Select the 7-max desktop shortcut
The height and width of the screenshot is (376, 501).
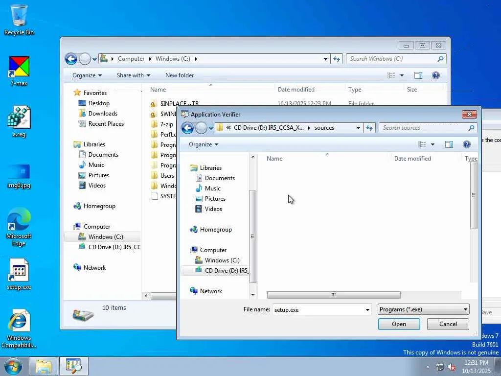tap(19, 71)
